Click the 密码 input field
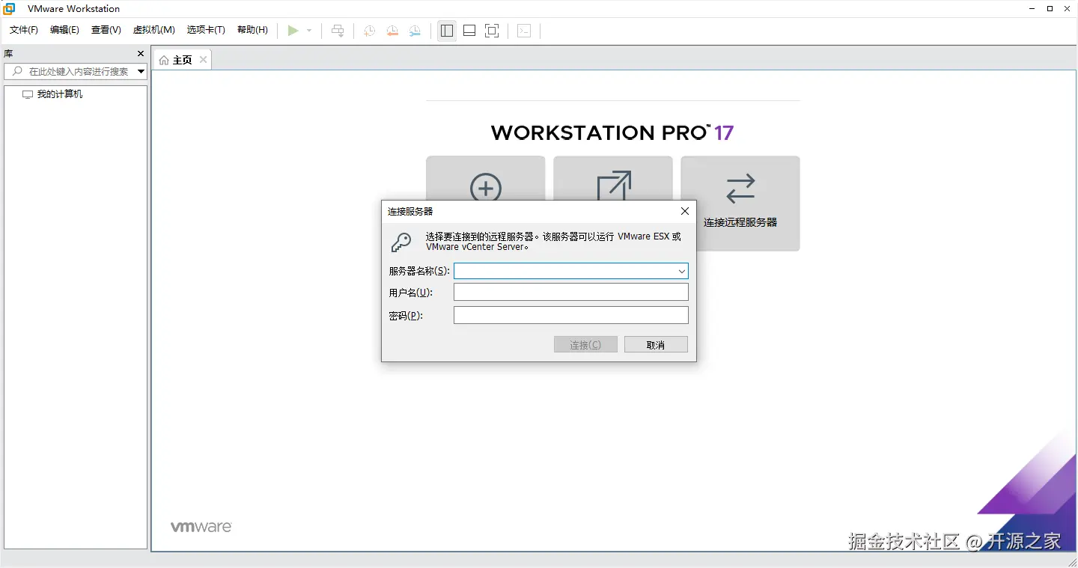The image size is (1078, 568). (x=570, y=314)
